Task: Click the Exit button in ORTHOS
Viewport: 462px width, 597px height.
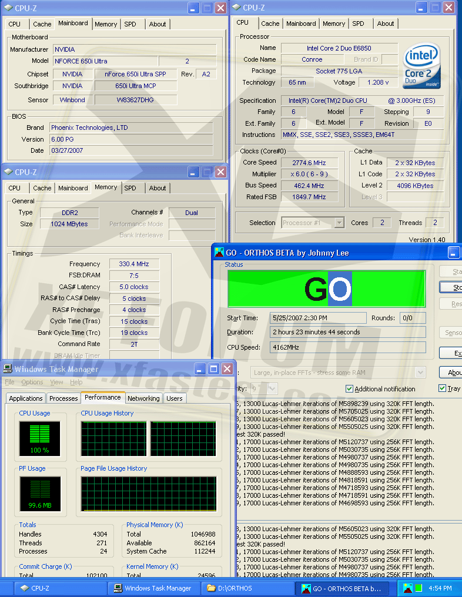Action: point(451,353)
